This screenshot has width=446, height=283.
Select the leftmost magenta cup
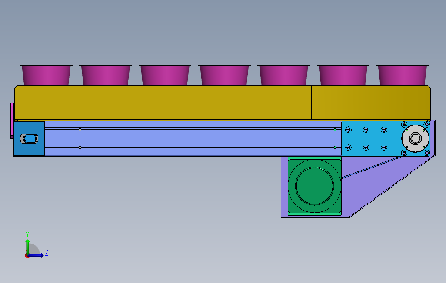point(46,75)
